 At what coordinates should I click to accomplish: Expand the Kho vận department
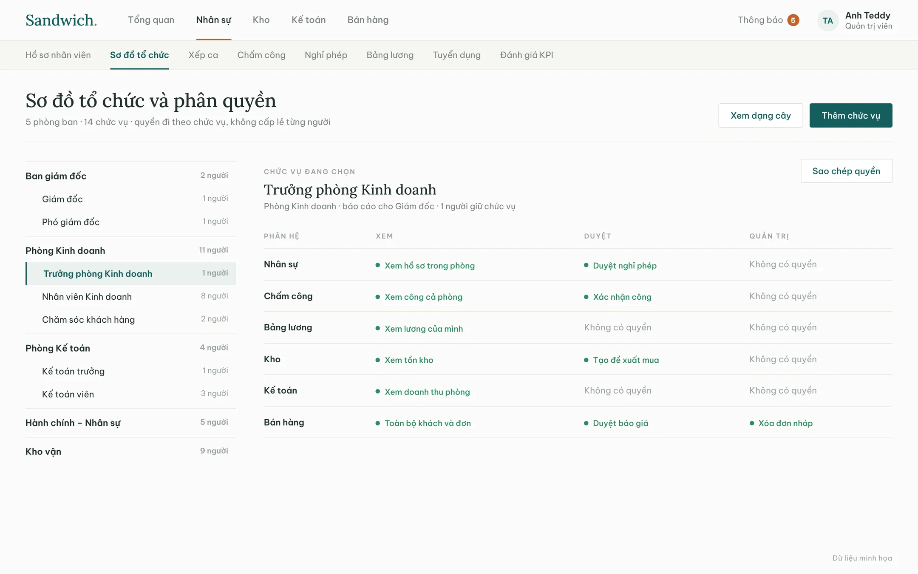coord(130,451)
